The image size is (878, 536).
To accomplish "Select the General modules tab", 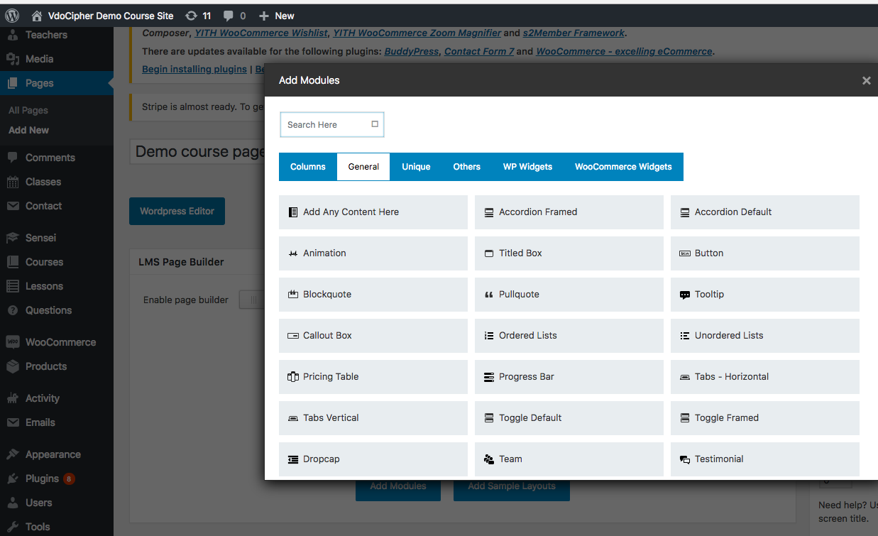I will pos(363,167).
